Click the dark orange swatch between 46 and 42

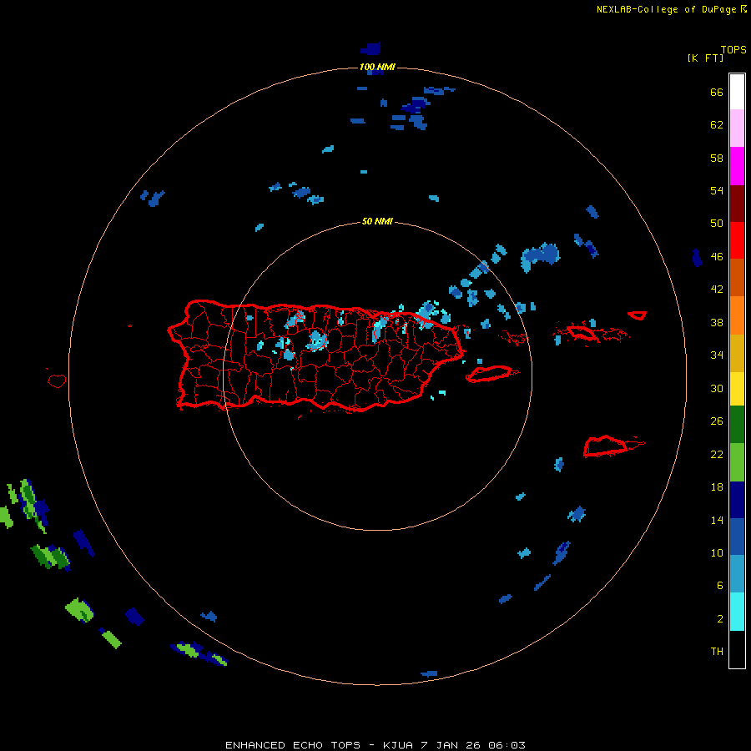pos(737,277)
